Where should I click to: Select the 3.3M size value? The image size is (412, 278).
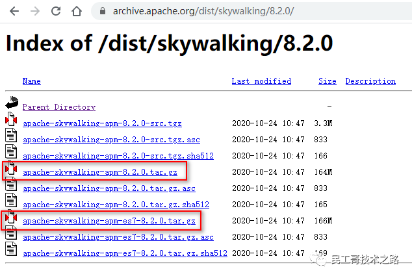point(323,123)
